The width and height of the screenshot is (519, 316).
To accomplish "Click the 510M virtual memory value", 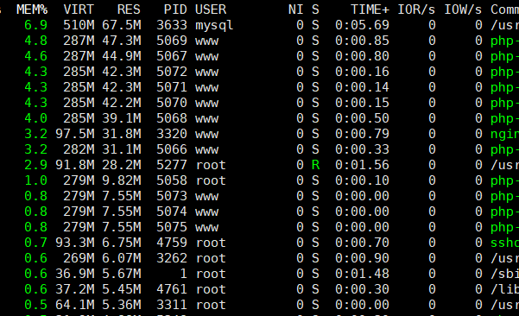I will coord(79,25).
